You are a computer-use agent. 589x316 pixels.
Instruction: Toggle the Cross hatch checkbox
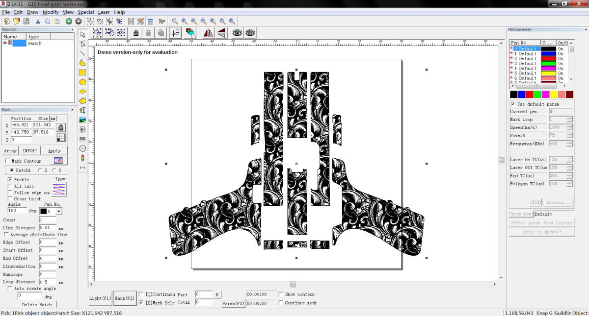coord(10,199)
